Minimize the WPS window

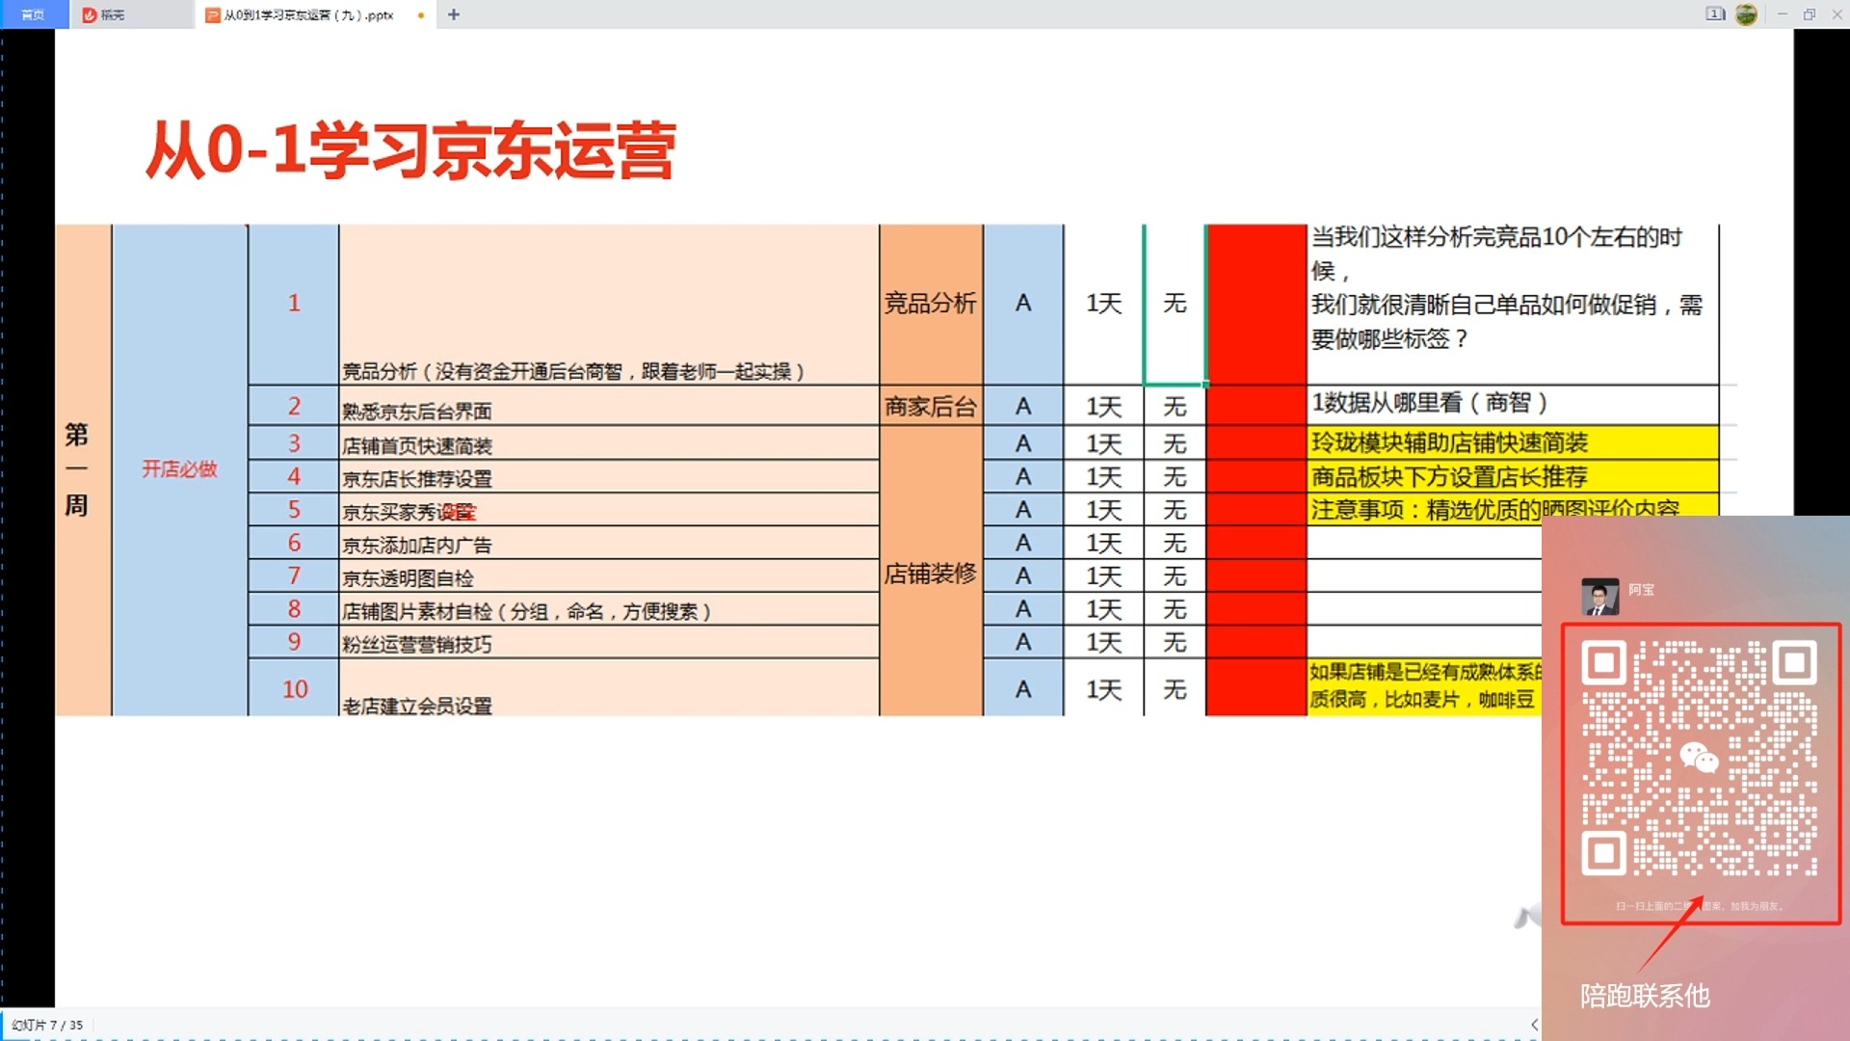tap(1783, 14)
